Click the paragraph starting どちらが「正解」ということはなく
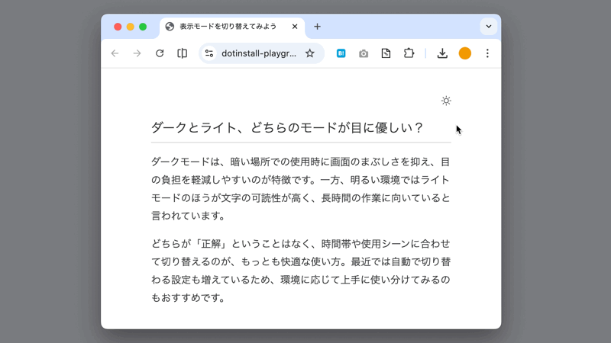 coord(301,271)
